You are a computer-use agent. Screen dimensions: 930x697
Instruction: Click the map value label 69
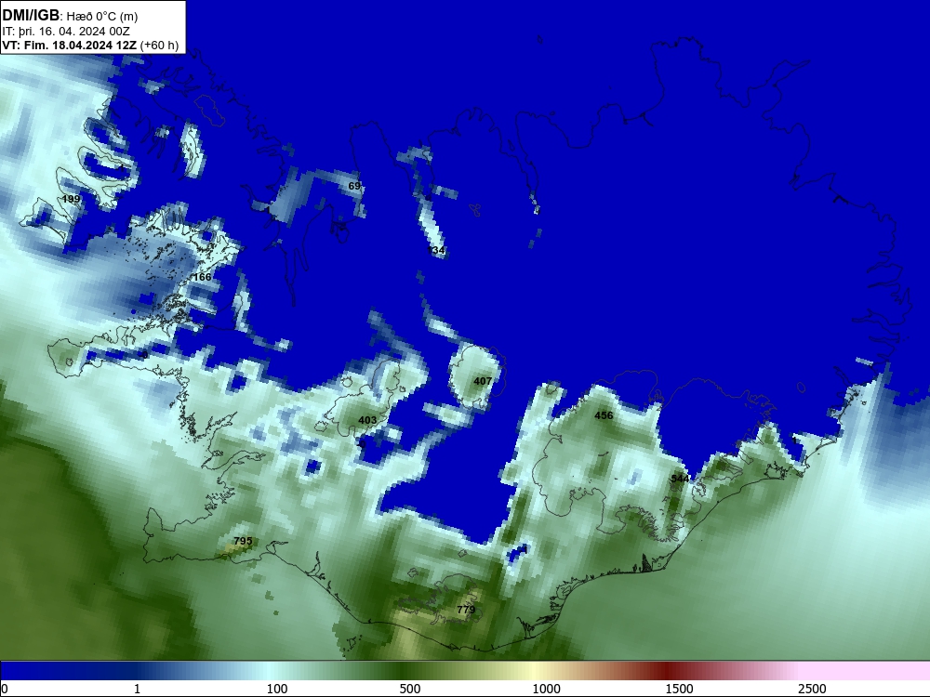pos(354,186)
